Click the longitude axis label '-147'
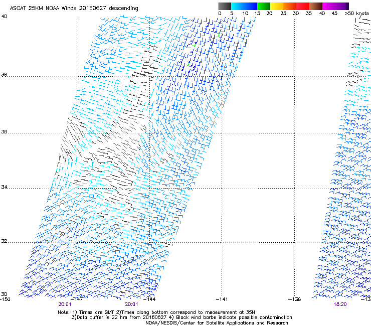The width and height of the screenshot is (371, 326). pos(77,299)
